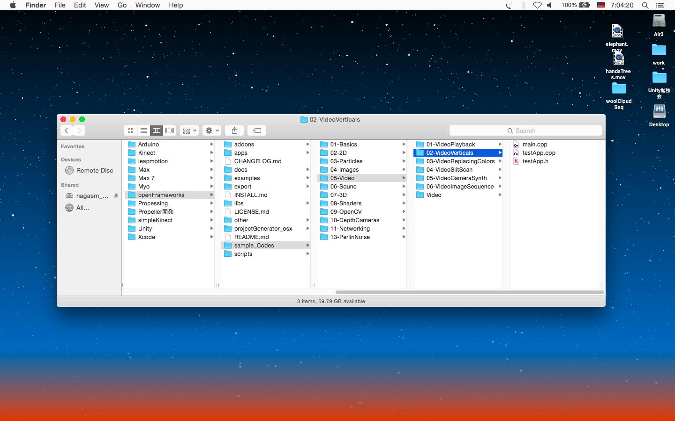This screenshot has height=421, width=675.
Task: Go back with the back arrow button
Action: tap(67, 131)
